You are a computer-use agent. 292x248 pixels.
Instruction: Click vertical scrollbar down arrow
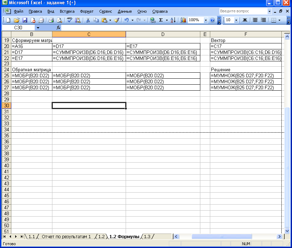(x=287, y=231)
